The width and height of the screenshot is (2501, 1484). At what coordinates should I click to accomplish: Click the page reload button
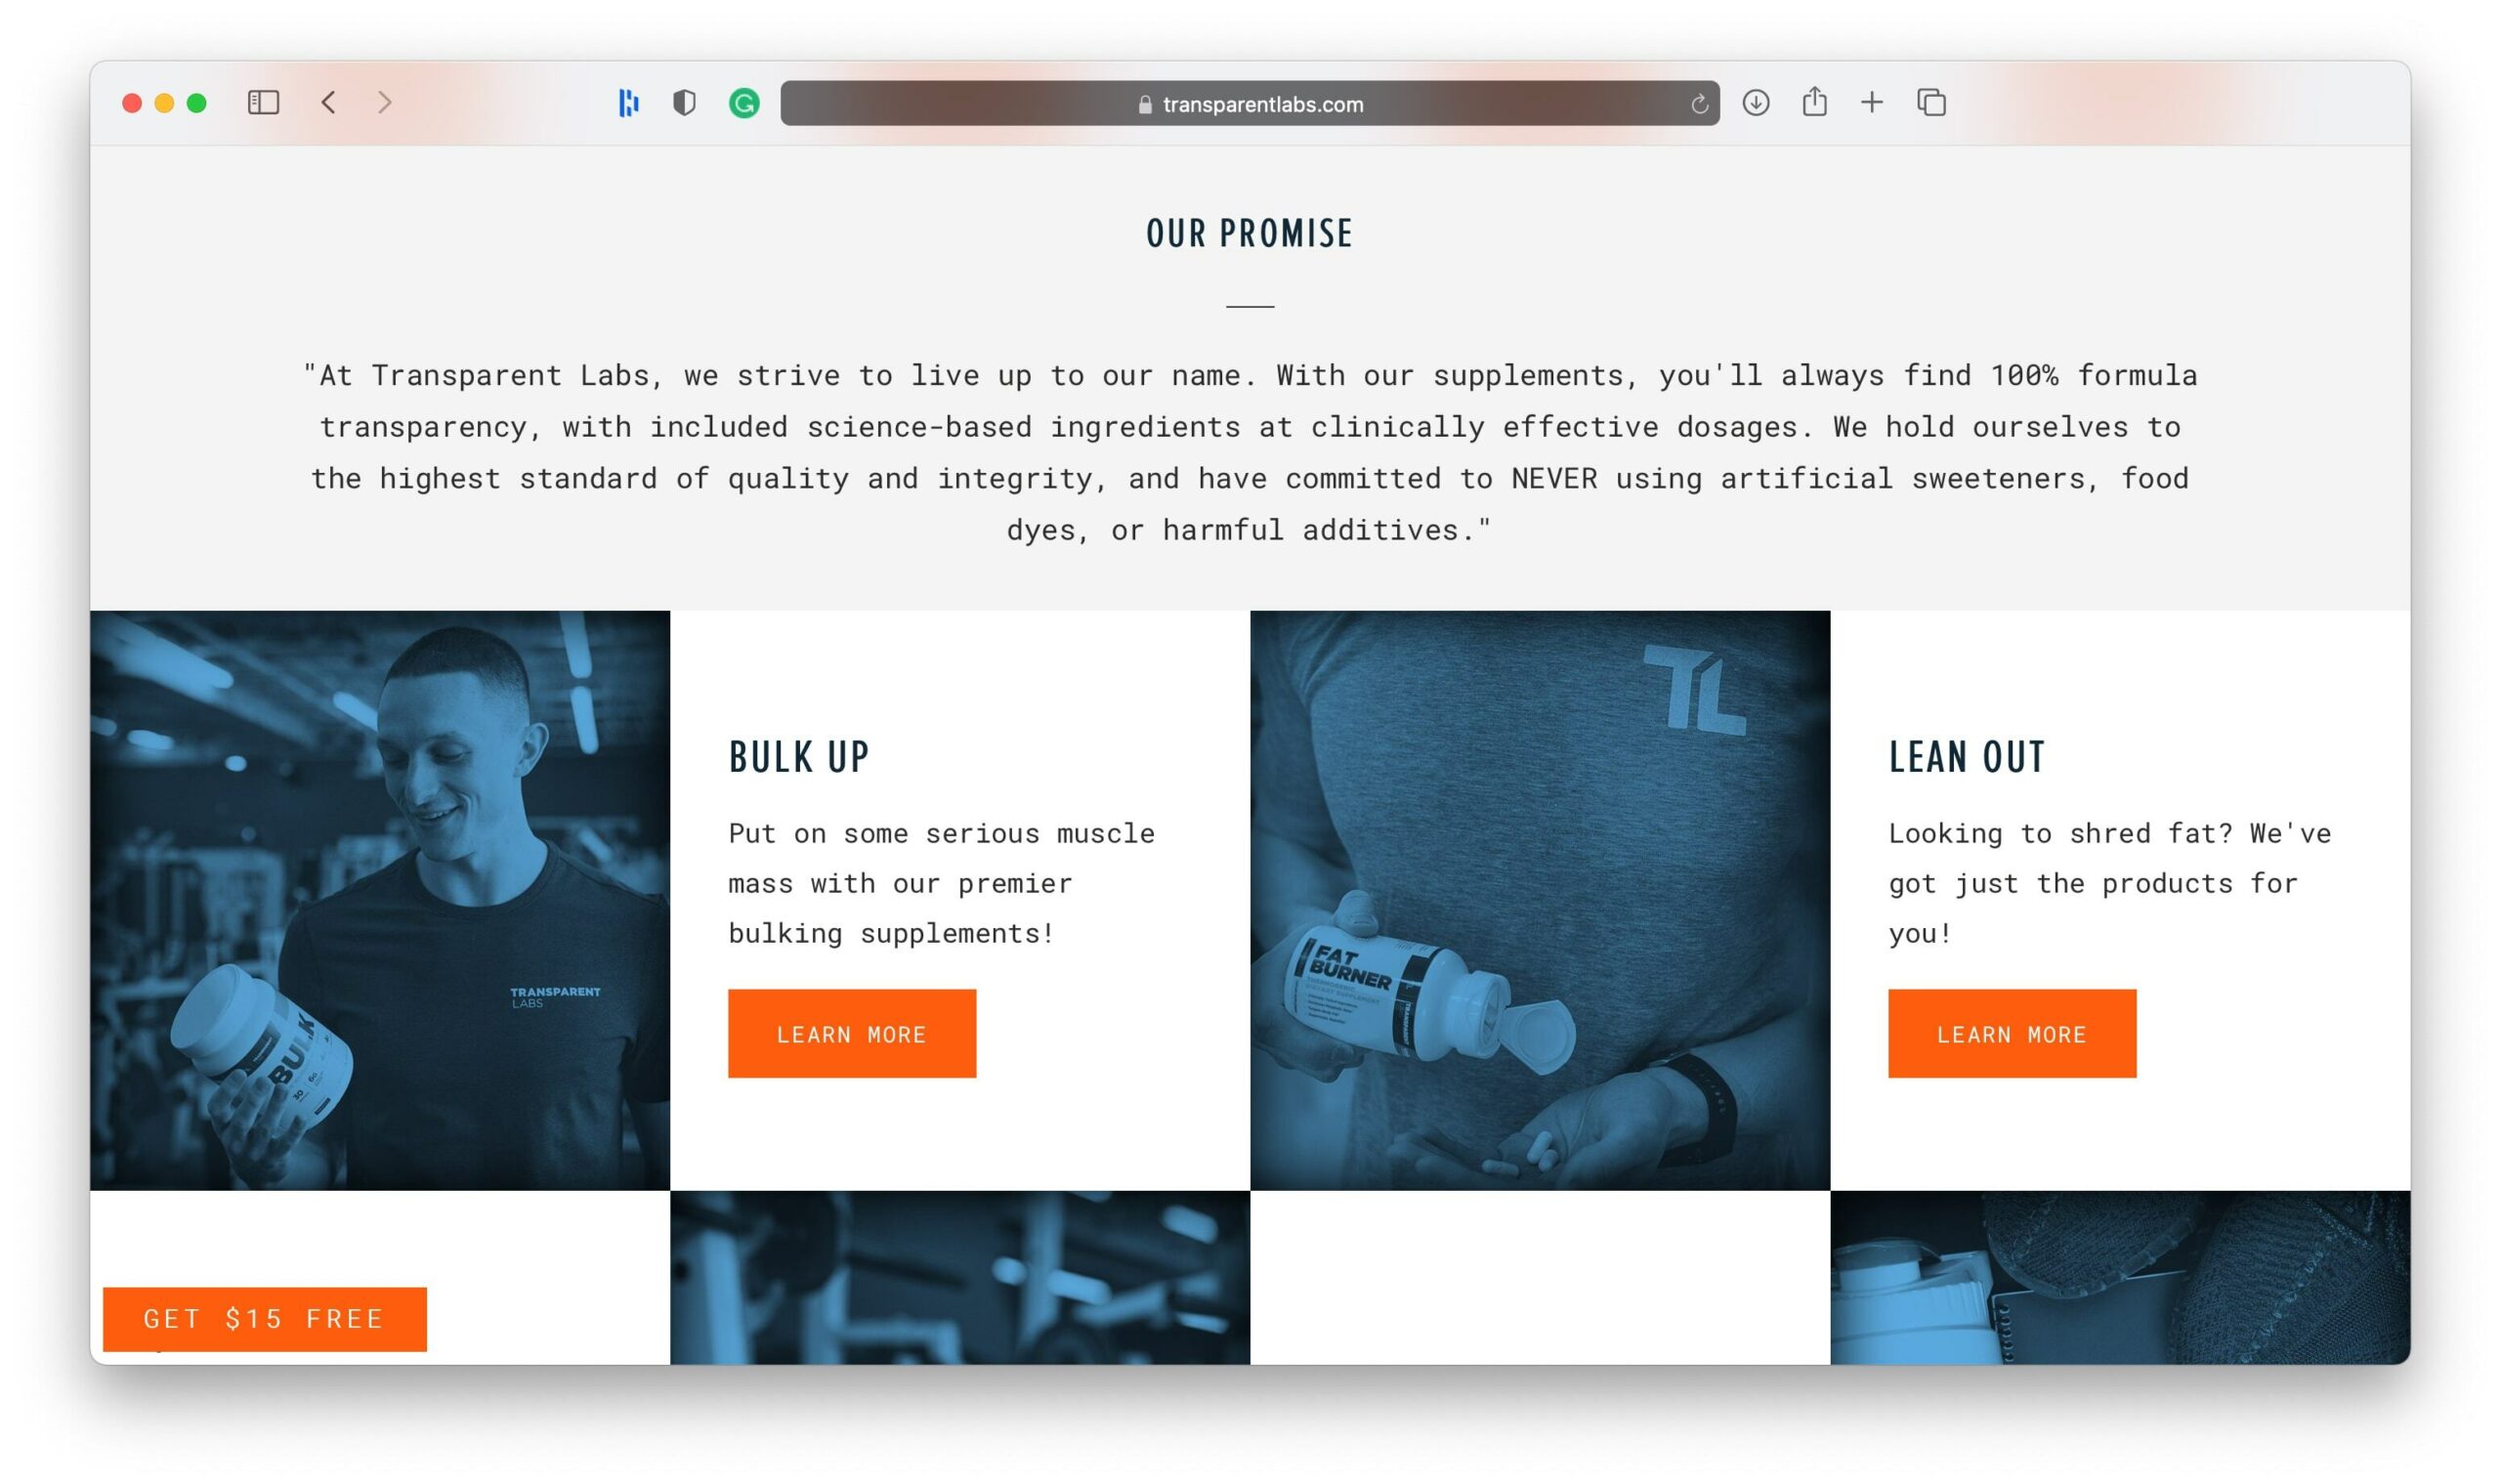pos(1697,103)
